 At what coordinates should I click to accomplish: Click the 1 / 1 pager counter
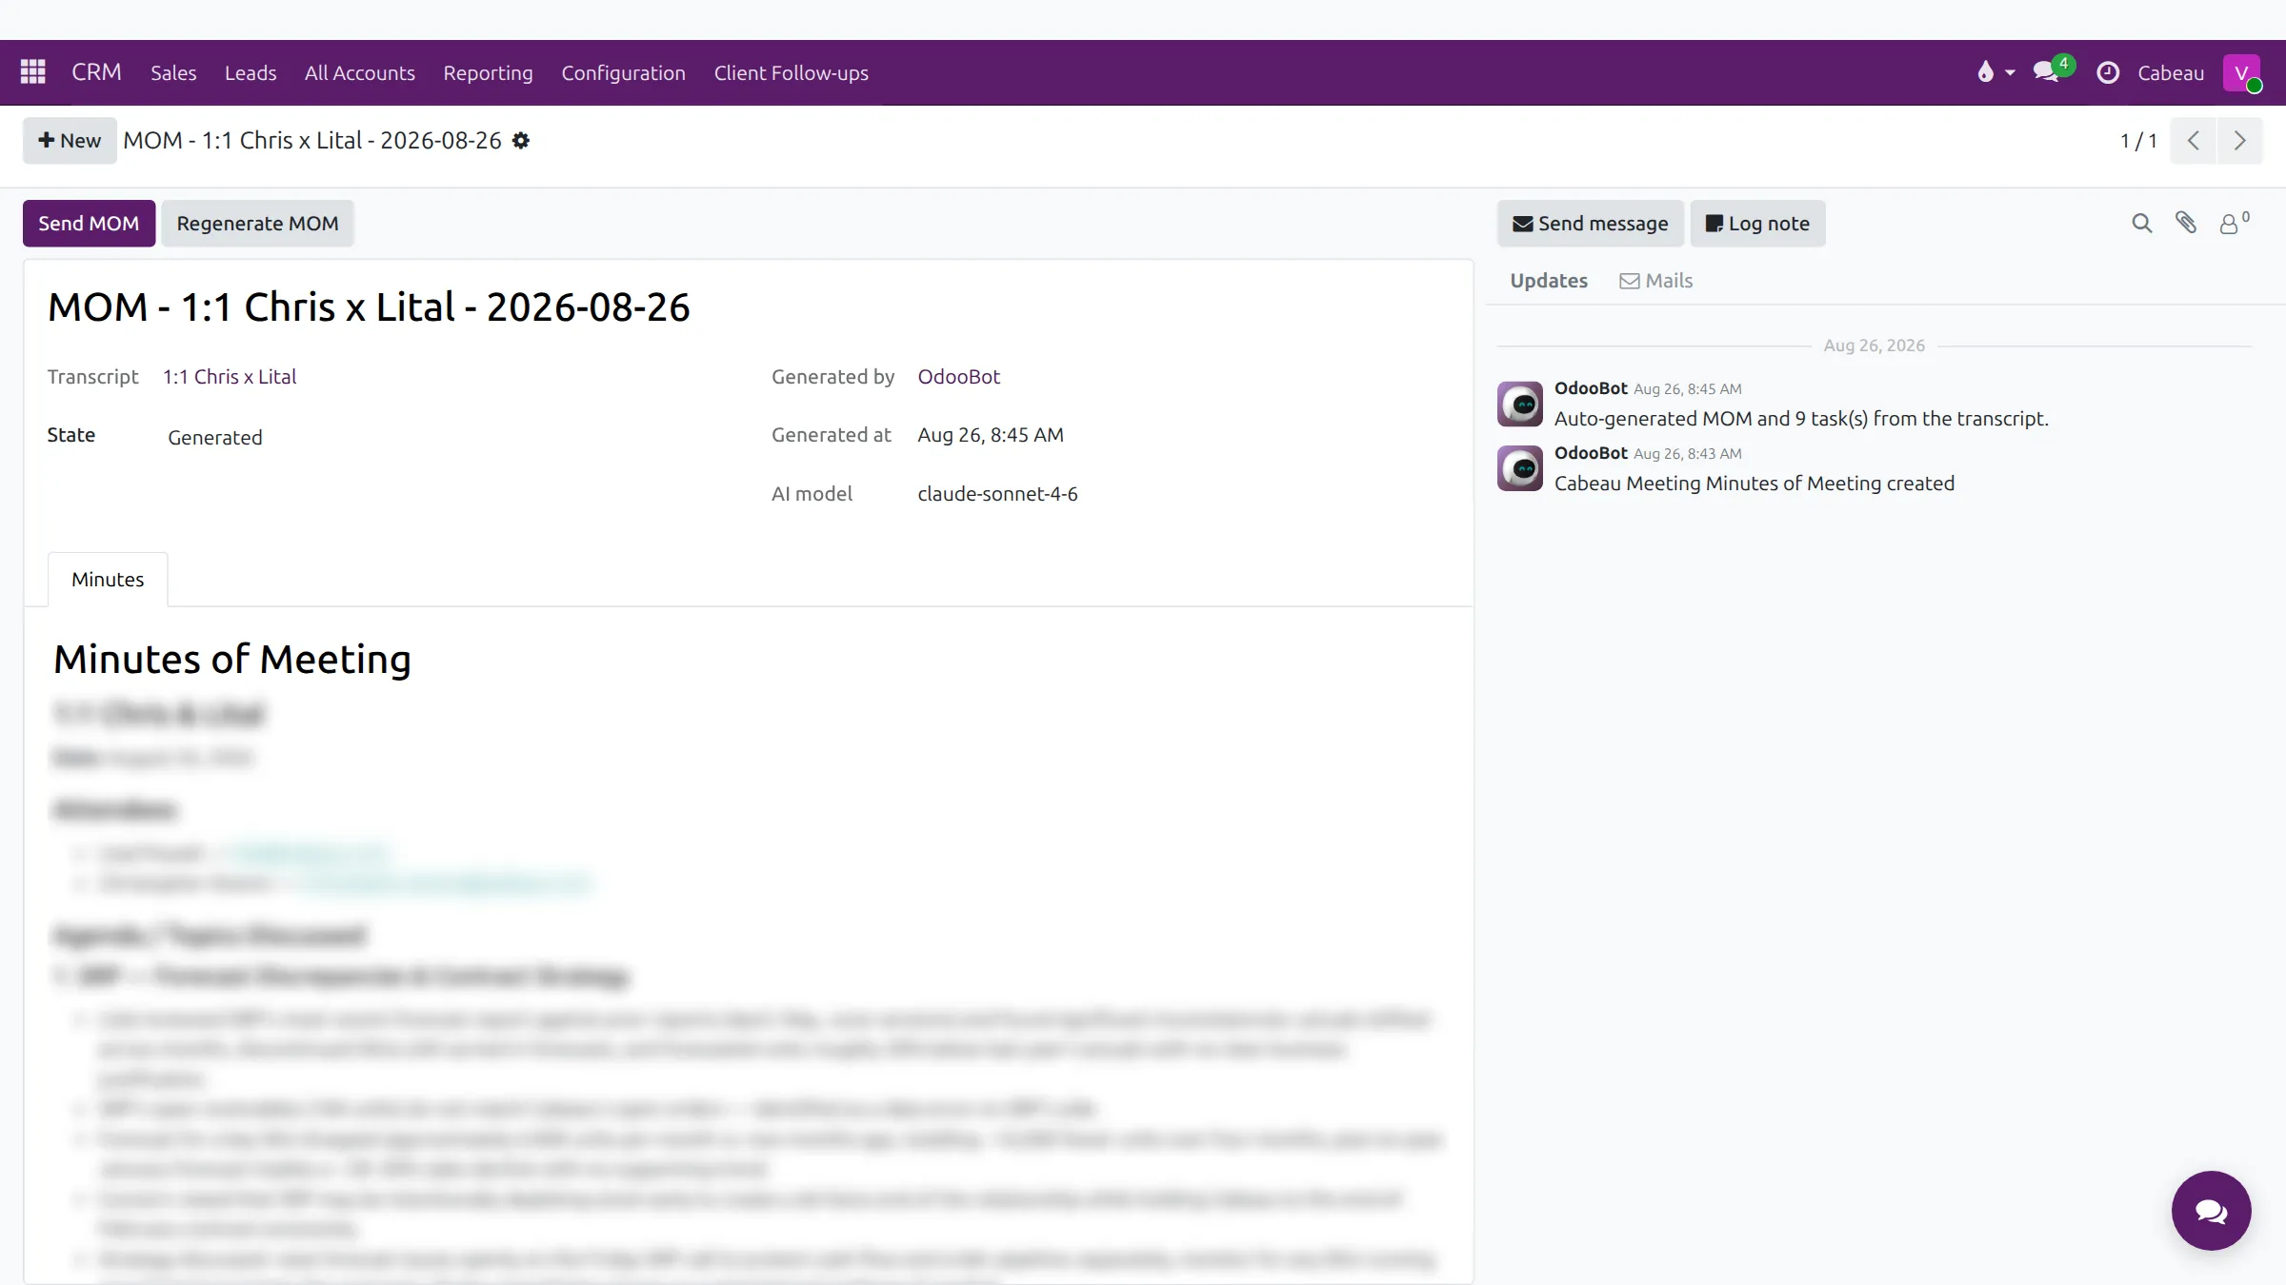[2137, 141]
